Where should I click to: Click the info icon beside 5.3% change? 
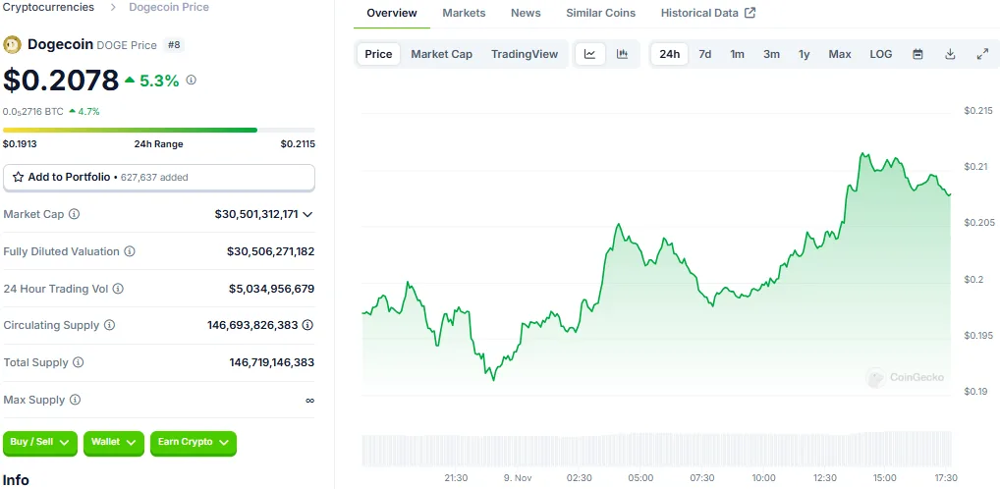pos(191,81)
